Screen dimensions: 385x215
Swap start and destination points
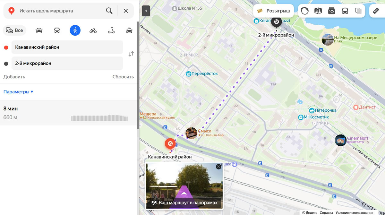tap(131, 54)
